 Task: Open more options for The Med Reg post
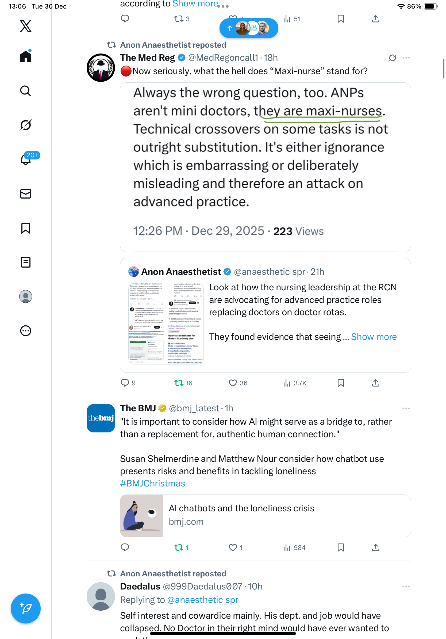click(x=406, y=58)
